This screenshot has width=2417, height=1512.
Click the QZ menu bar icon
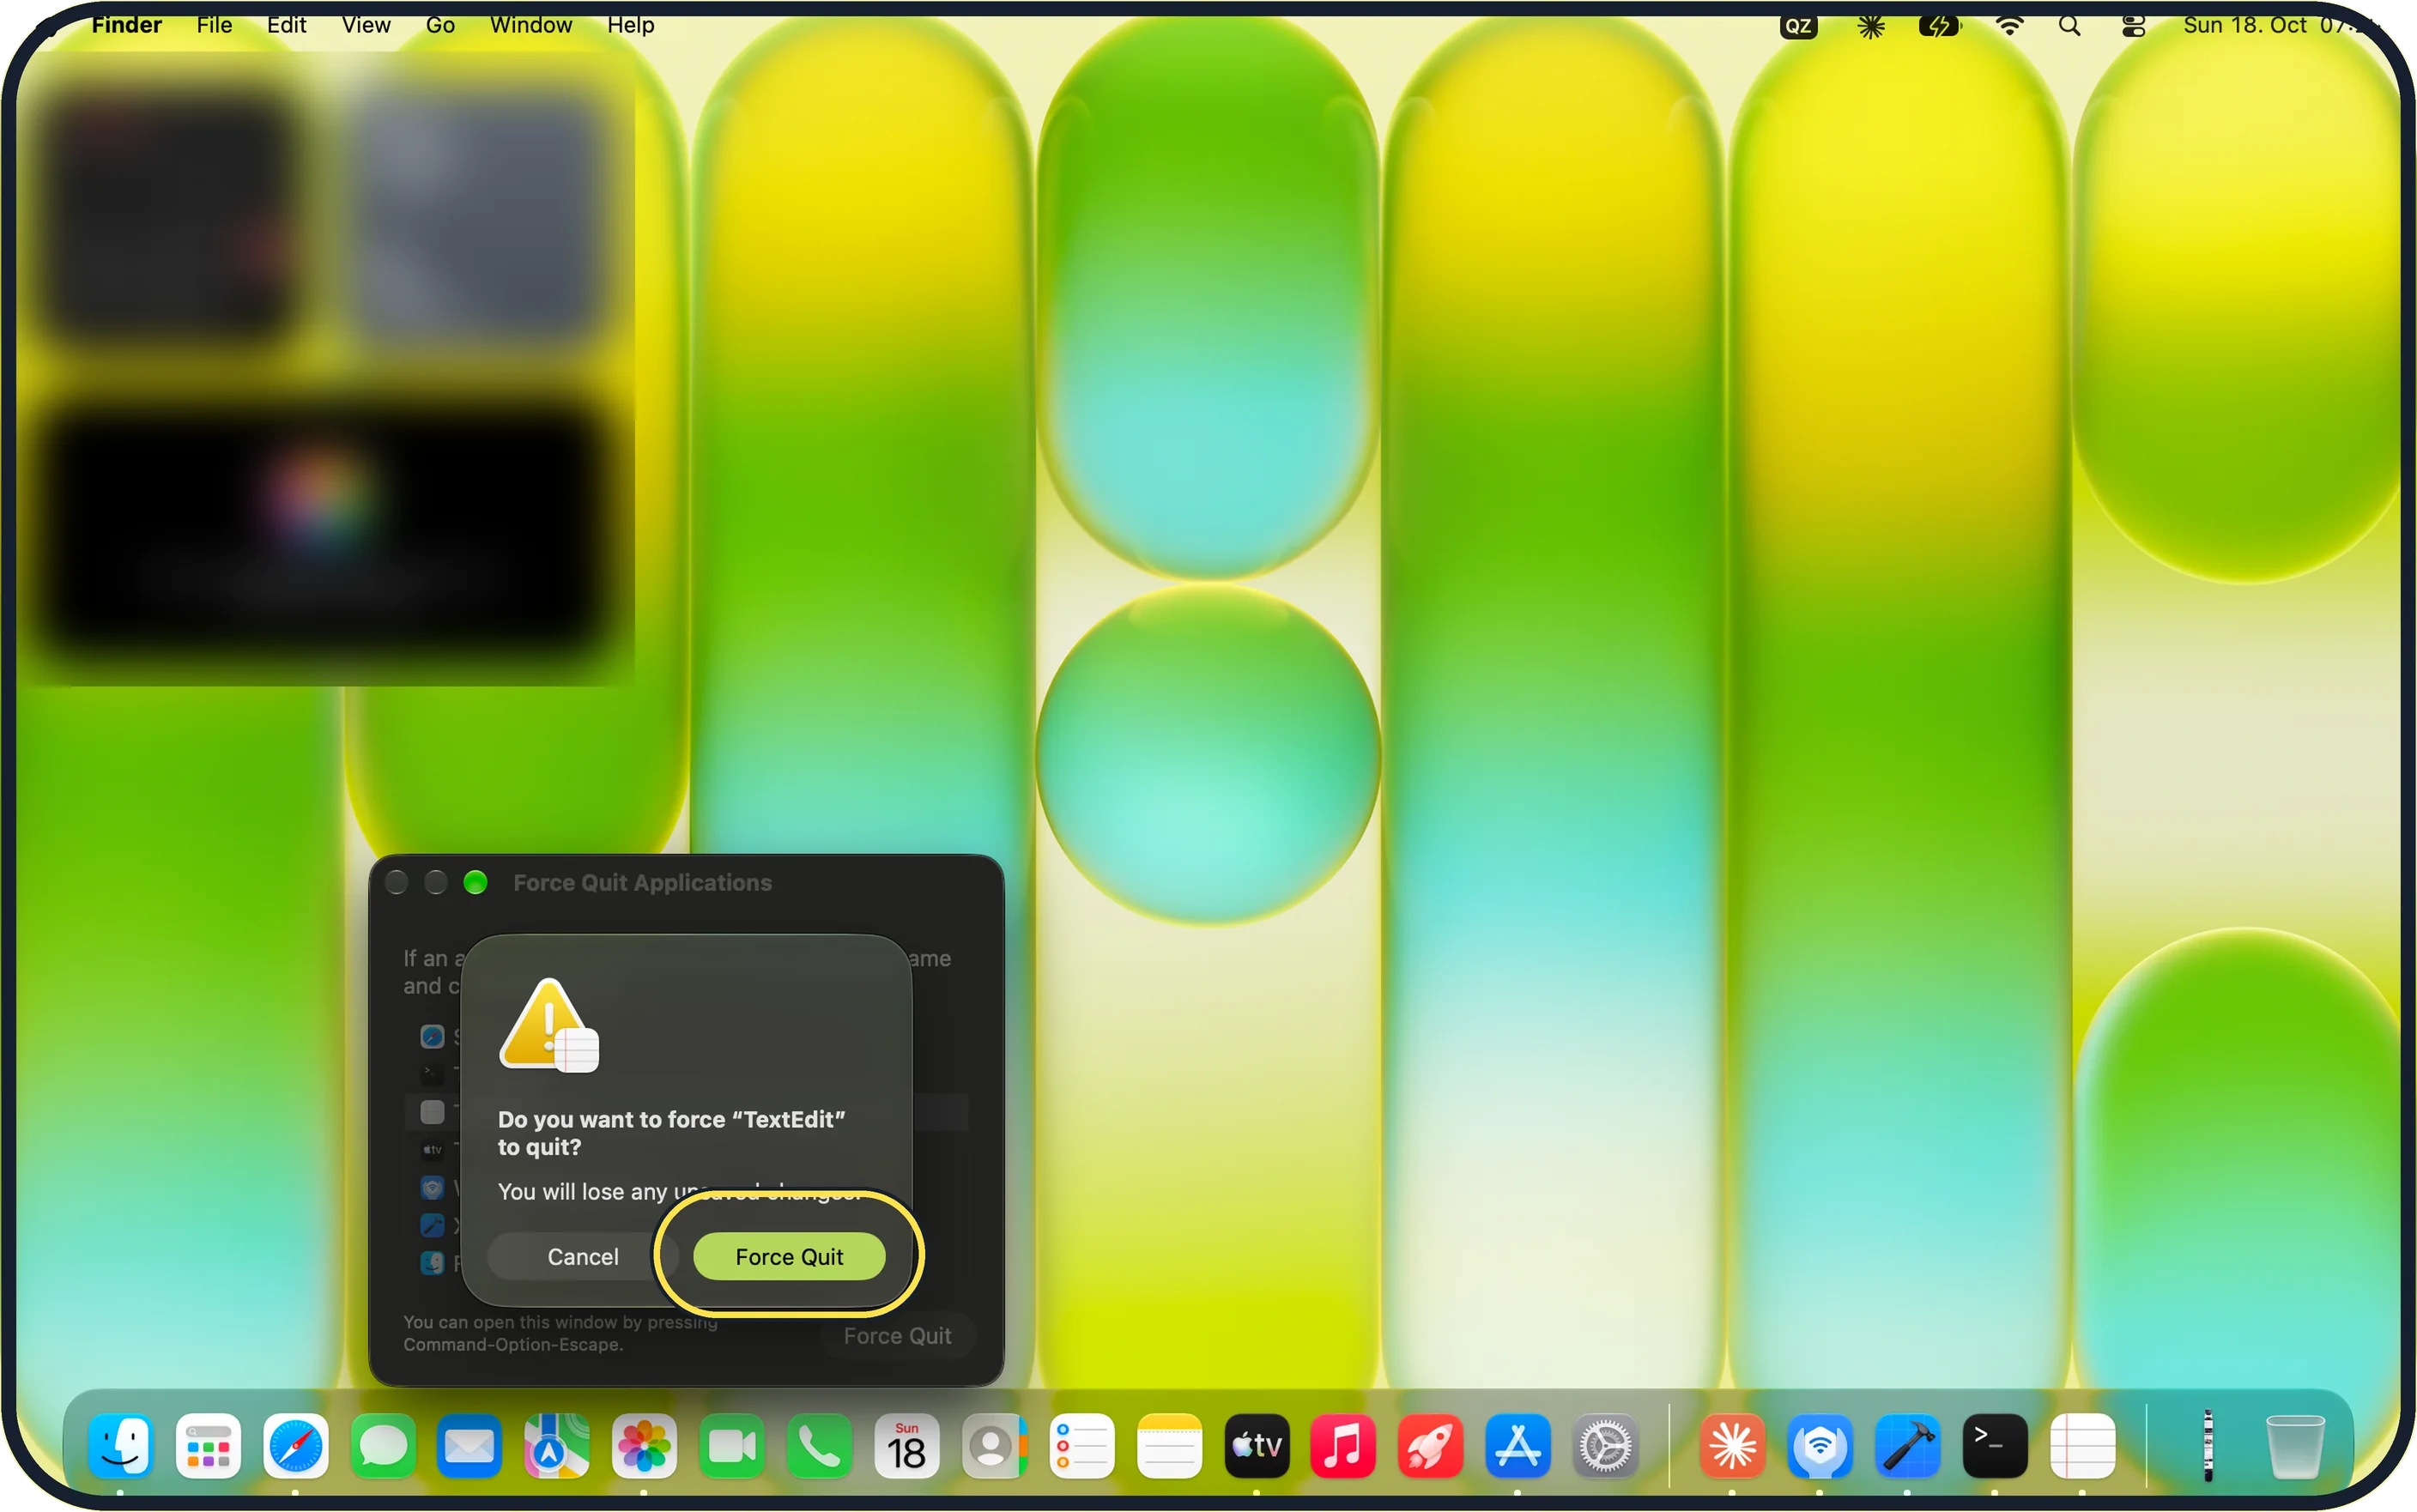point(1797,25)
